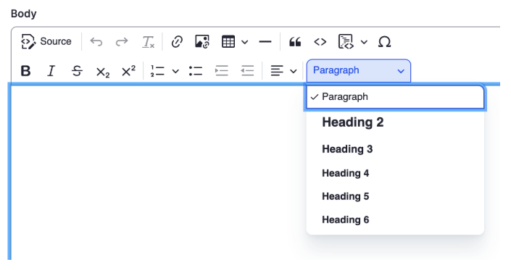Switch to Source editing mode
The image size is (511, 270).
46,42
